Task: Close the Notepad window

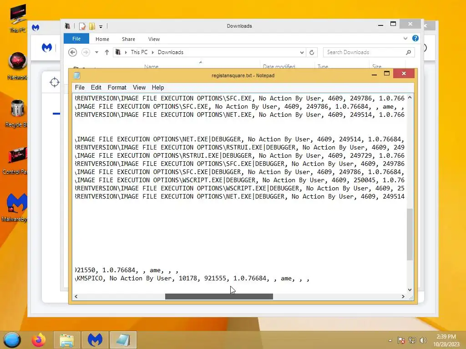Action: point(404,73)
